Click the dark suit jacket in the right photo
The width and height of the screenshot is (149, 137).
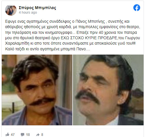(x=130, y=120)
